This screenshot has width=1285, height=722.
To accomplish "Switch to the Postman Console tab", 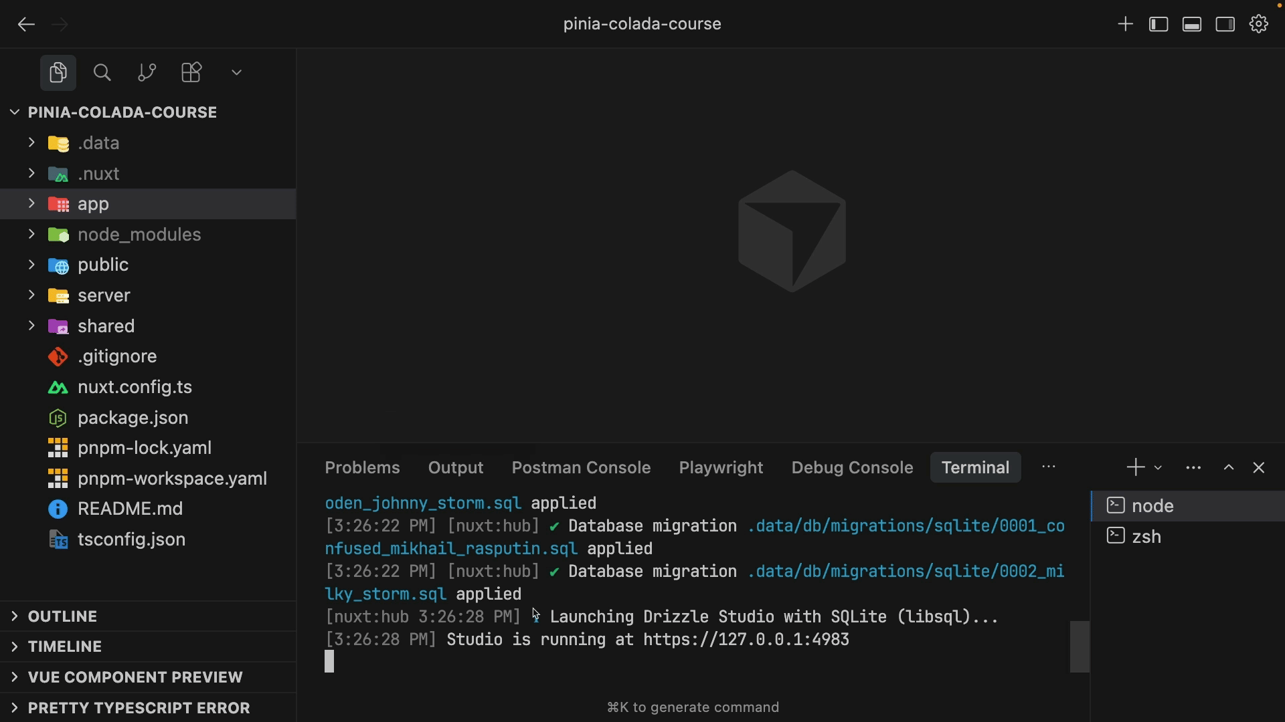I will pyautogui.click(x=581, y=467).
